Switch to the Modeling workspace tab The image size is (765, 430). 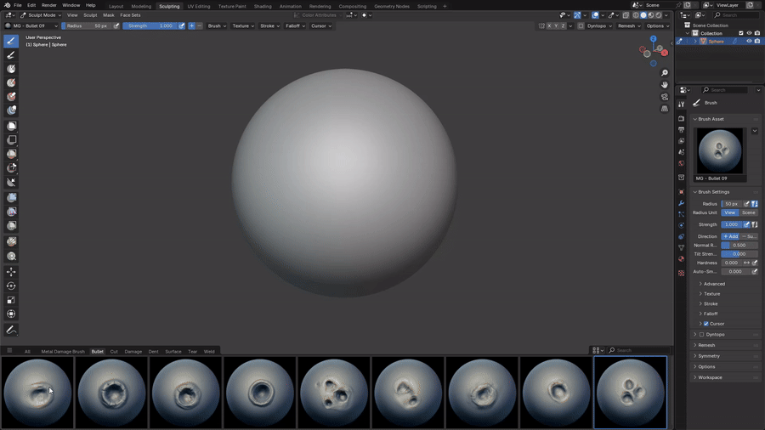141,6
